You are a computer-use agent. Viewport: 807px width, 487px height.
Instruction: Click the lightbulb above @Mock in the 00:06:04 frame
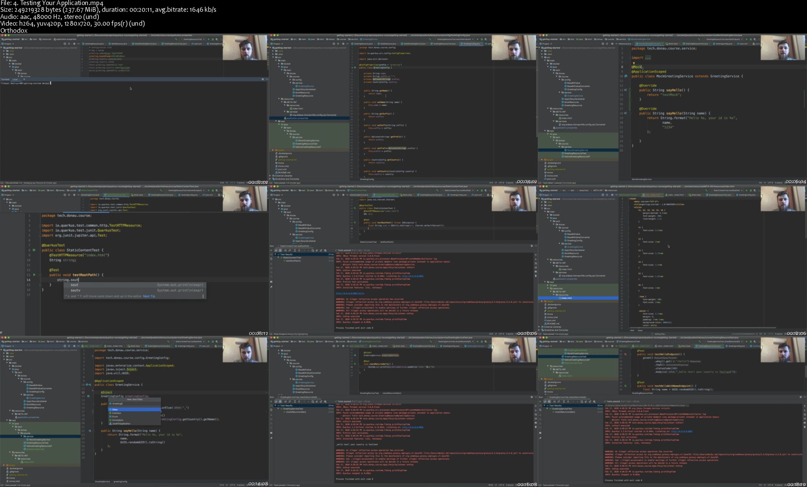[x=633, y=63]
